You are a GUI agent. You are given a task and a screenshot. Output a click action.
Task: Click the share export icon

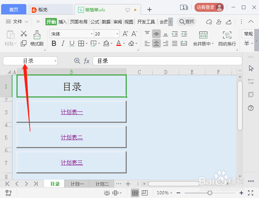229,22
